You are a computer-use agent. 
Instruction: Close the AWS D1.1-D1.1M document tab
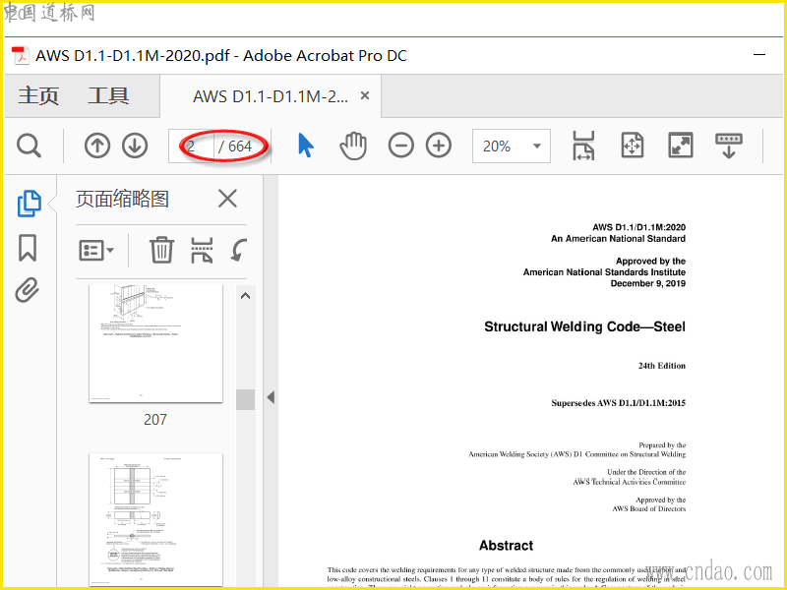[365, 95]
